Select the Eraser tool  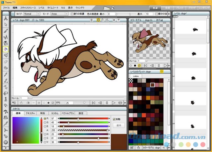point(6,61)
